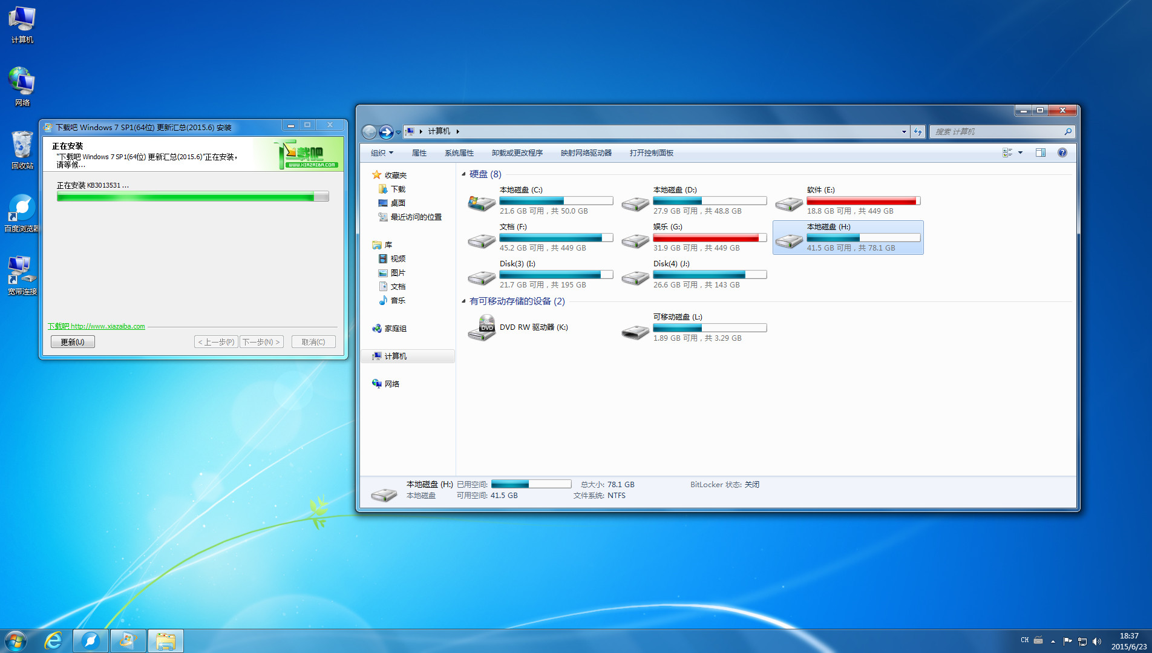Switch to the installer taskbar icon
The image size is (1152, 653).
pos(128,640)
